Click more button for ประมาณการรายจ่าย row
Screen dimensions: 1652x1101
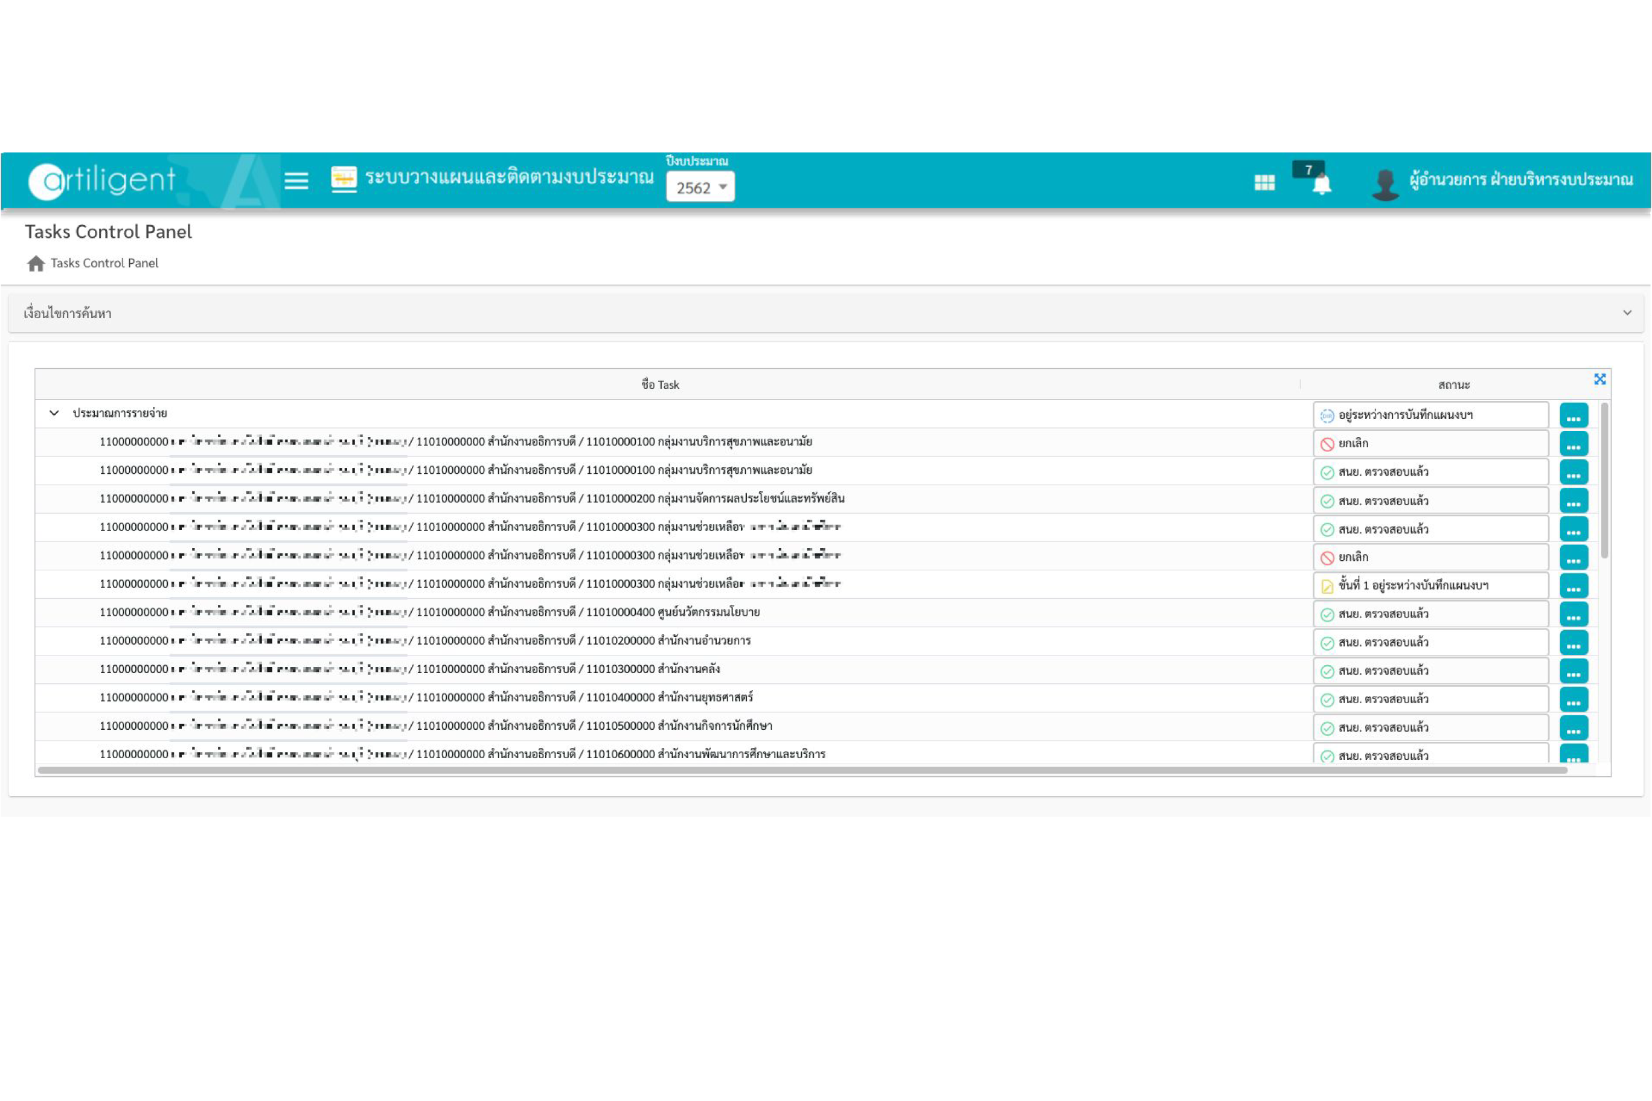(1573, 416)
